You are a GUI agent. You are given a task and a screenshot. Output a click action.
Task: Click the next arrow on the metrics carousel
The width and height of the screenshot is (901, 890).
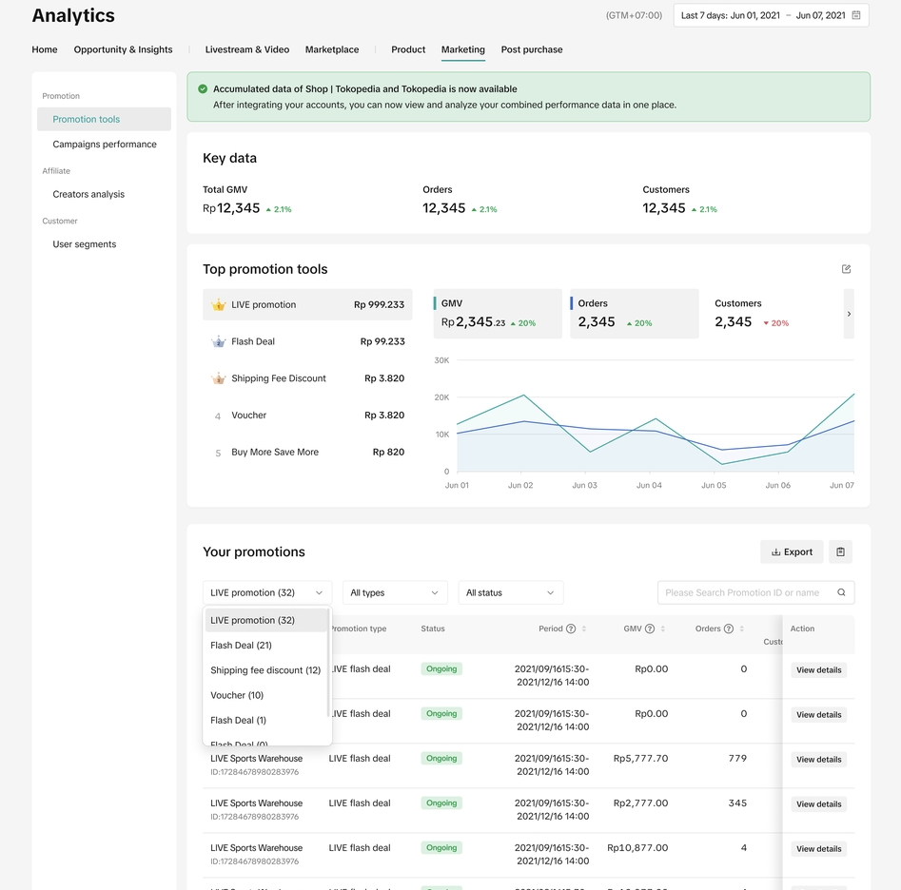tap(849, 314)
